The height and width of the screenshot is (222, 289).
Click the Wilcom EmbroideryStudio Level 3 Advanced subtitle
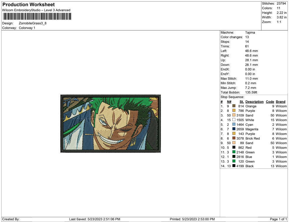coord(36,10)
